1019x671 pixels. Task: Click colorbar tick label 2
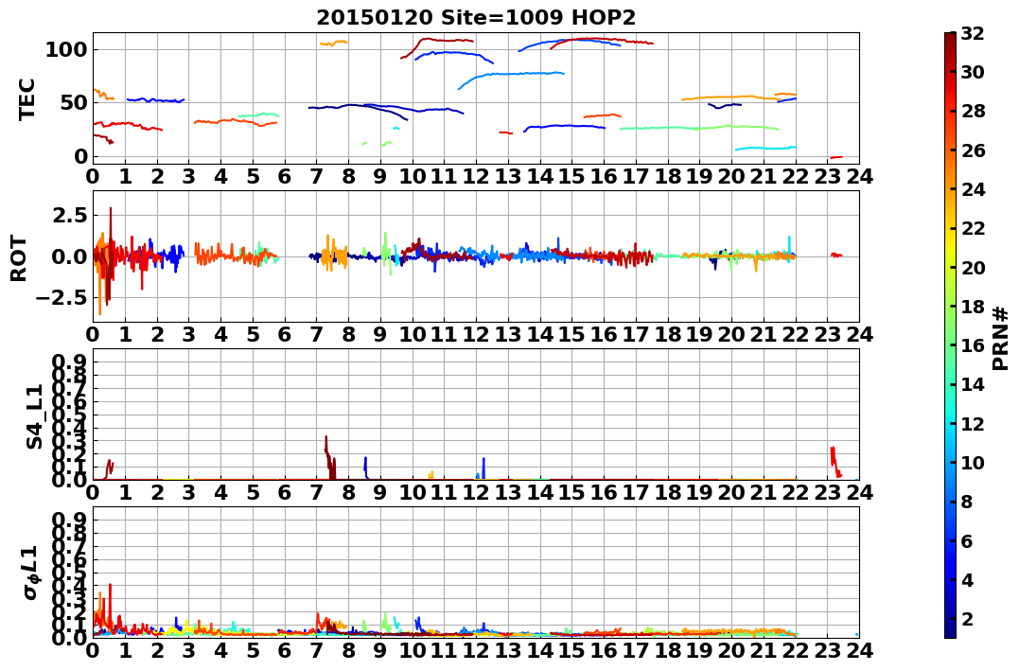(x=967, y=618)
